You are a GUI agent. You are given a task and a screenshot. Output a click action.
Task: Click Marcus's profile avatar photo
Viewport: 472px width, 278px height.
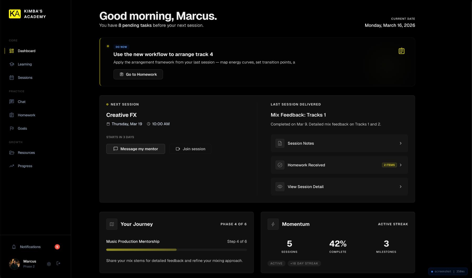[14, 264]
